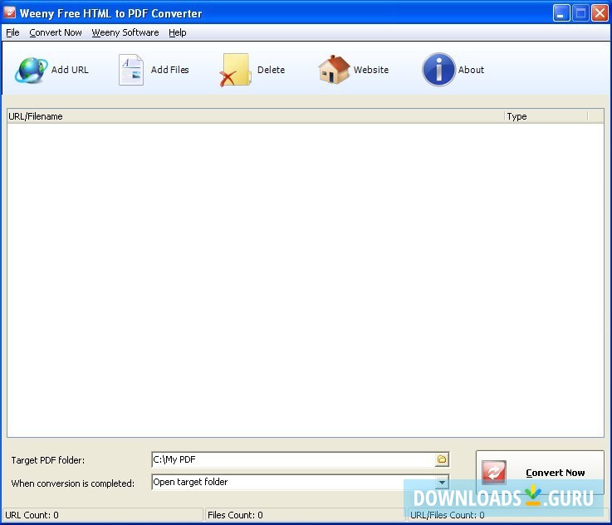This screenshot has height=525, width=612.
Task: Open the Weeny Software menu
Action: click(x=125, y=32)
